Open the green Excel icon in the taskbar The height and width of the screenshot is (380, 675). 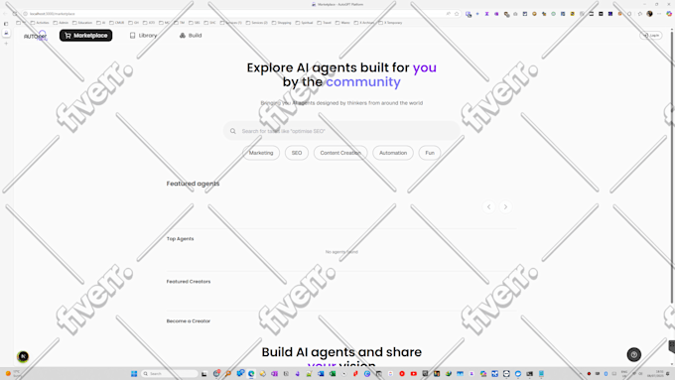click(333, 373)
